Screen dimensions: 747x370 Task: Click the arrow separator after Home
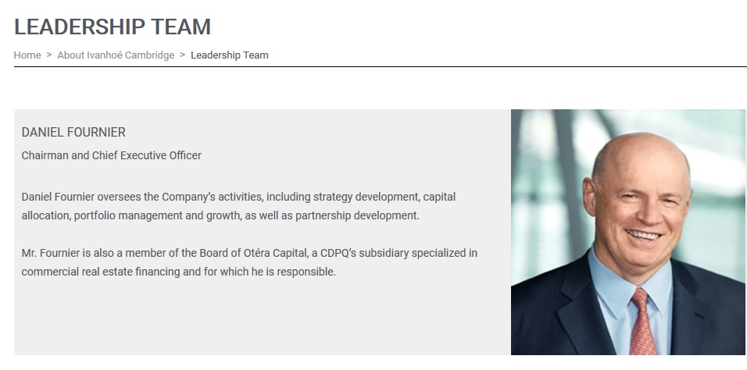pos(49,55)
